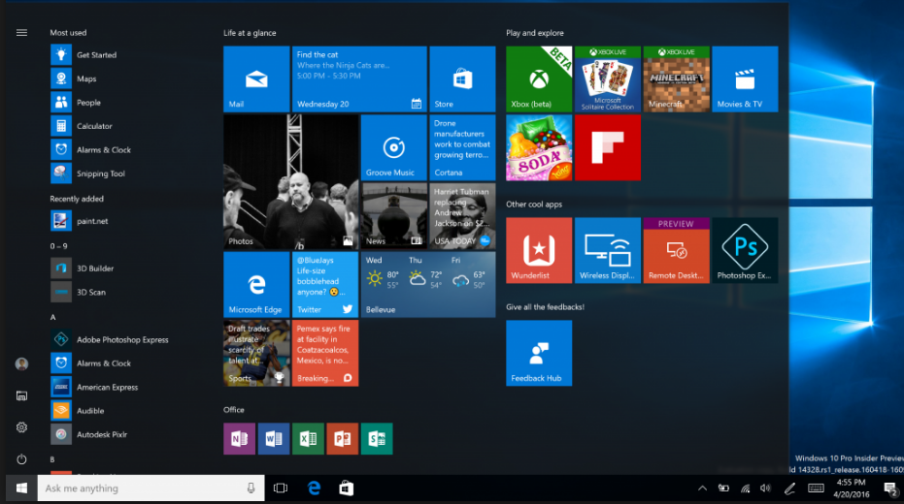This screenshot has height=504, width=904.
Task: Click the Ask me anything search box
Action: pos(151,488)
